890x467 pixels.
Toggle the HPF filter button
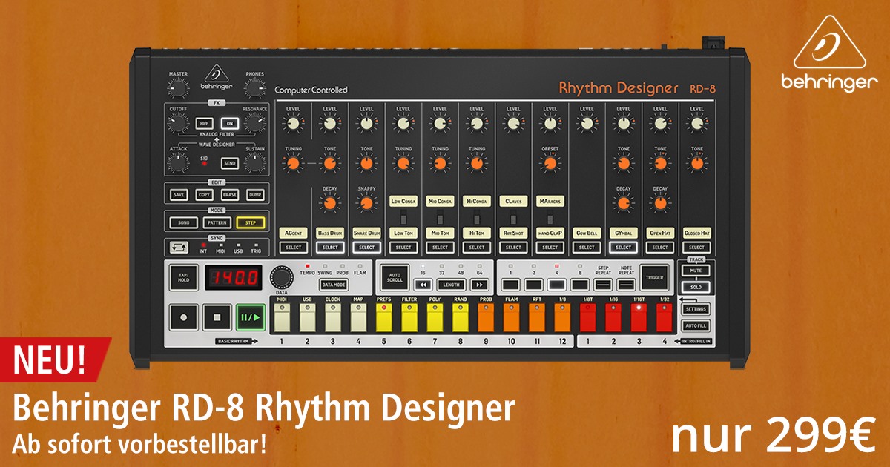point(205,124)
